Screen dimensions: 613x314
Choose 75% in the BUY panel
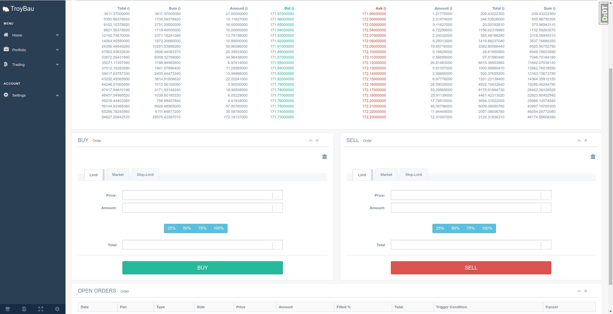pos(202,228)
